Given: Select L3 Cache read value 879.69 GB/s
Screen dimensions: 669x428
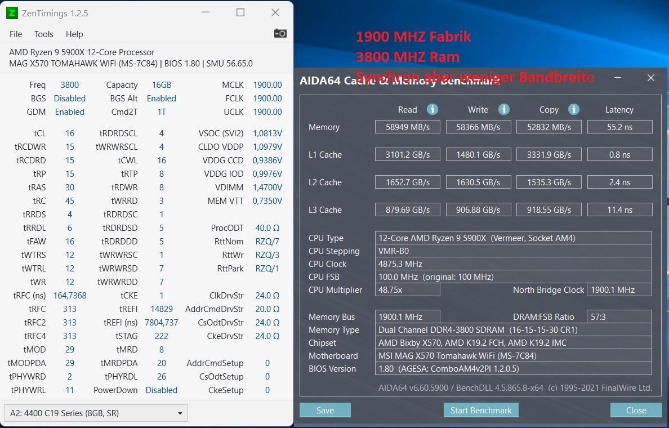Looking at the screenshot, I should pos(408,209).
